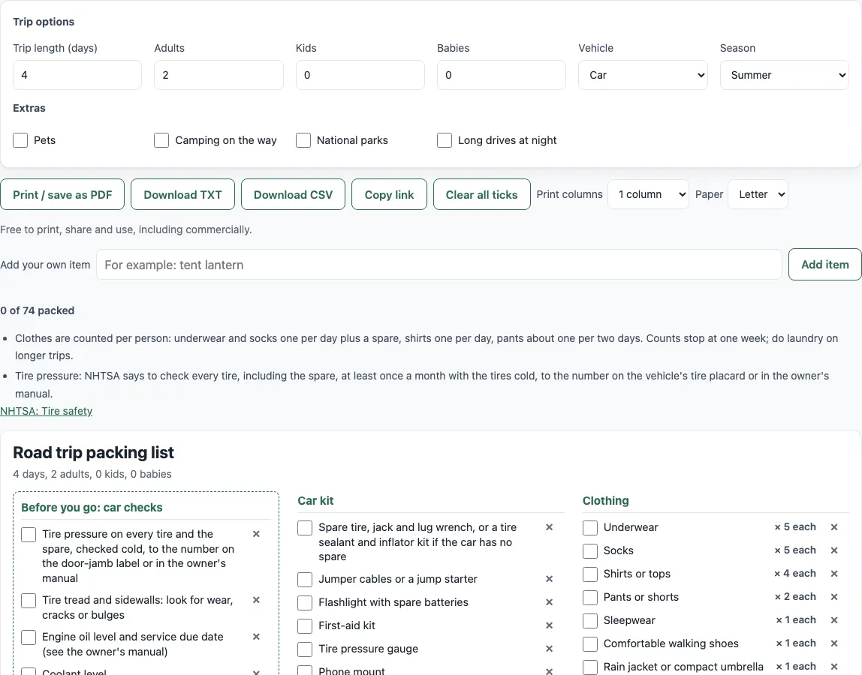This screenshot has height=675, width=862.
Task: Open the Paper size dropdown
Action: tap(758, 194)
